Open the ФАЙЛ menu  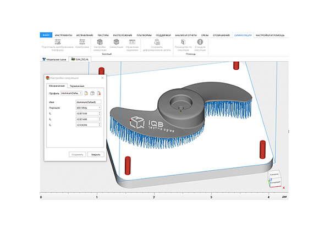[x=46, y=35]
